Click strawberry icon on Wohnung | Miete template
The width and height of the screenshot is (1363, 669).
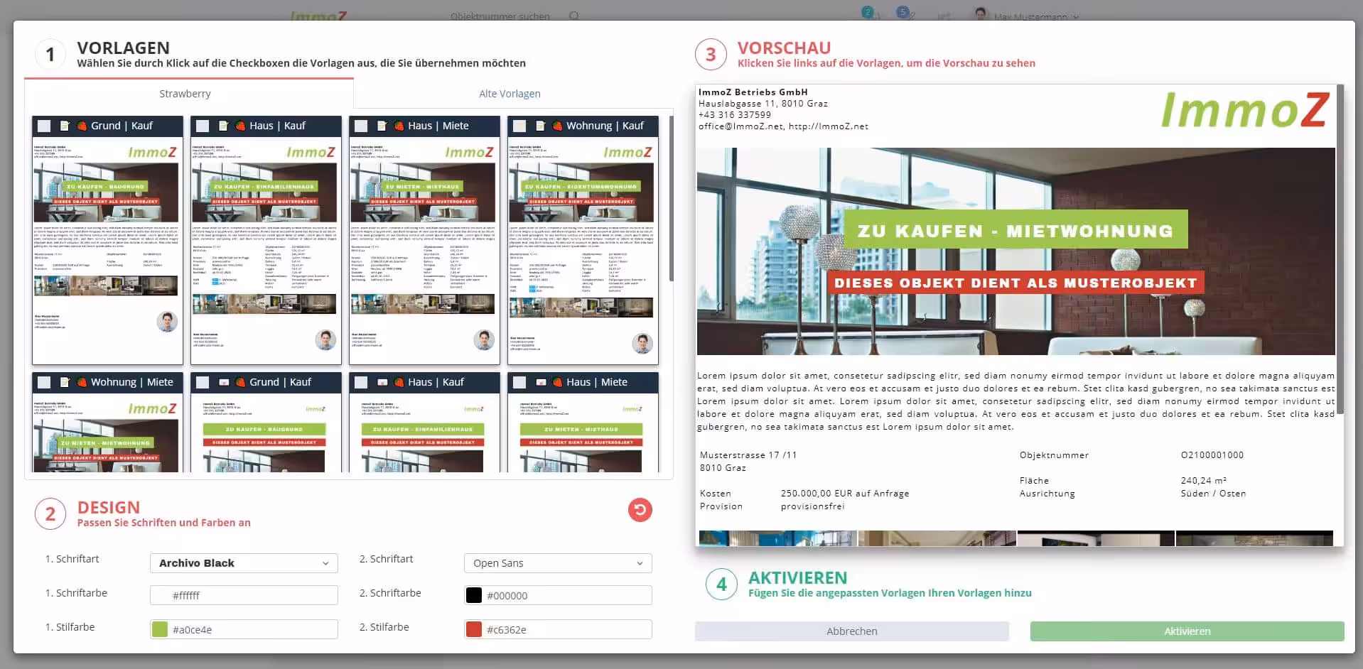click(x=82, y=382)
